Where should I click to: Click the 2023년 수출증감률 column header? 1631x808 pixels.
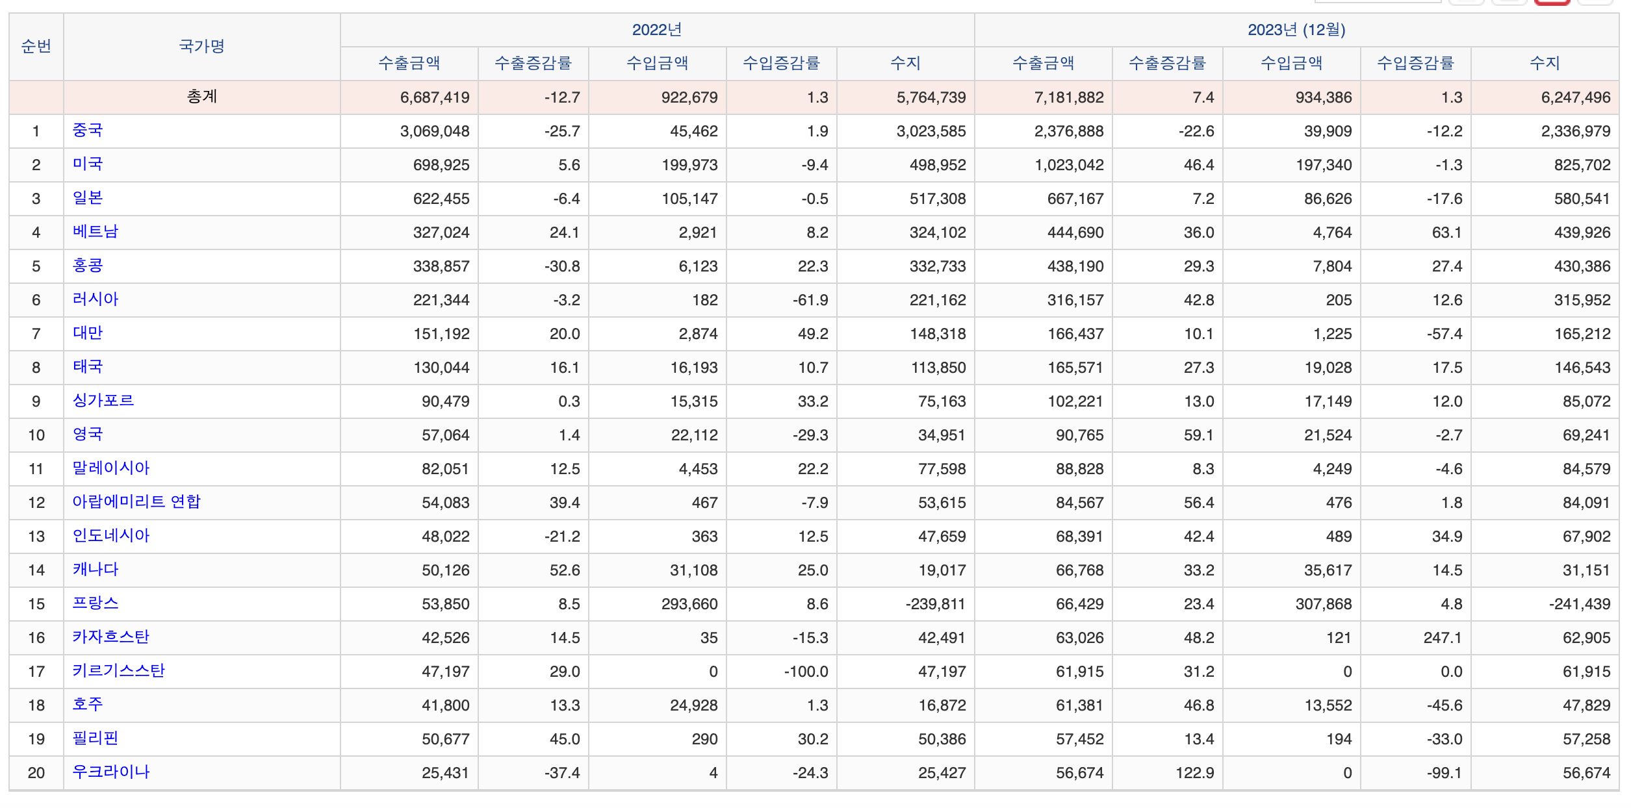pos(1168,64)
